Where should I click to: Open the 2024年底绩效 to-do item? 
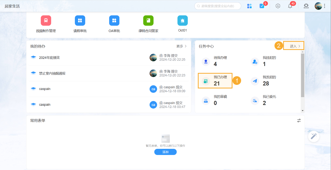(49, 58)
